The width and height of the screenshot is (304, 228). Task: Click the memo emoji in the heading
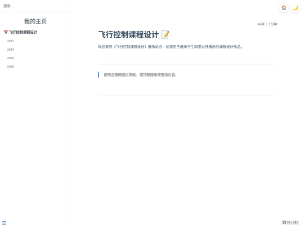click(165, 35)
